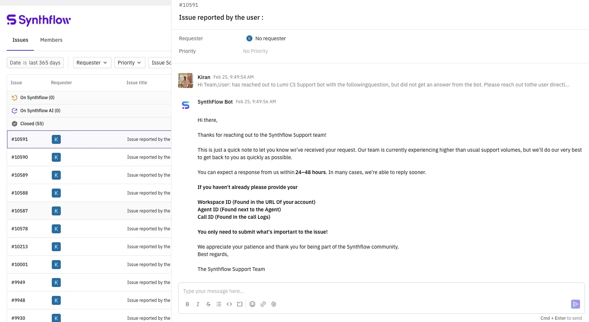Open issue #10587 row
The image size is (589, 322).
(89, 211)
